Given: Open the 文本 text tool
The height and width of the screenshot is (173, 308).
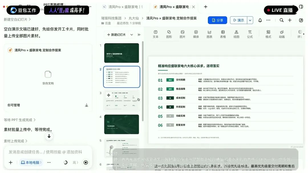Looking at the screenshot, I should point(155,34).
